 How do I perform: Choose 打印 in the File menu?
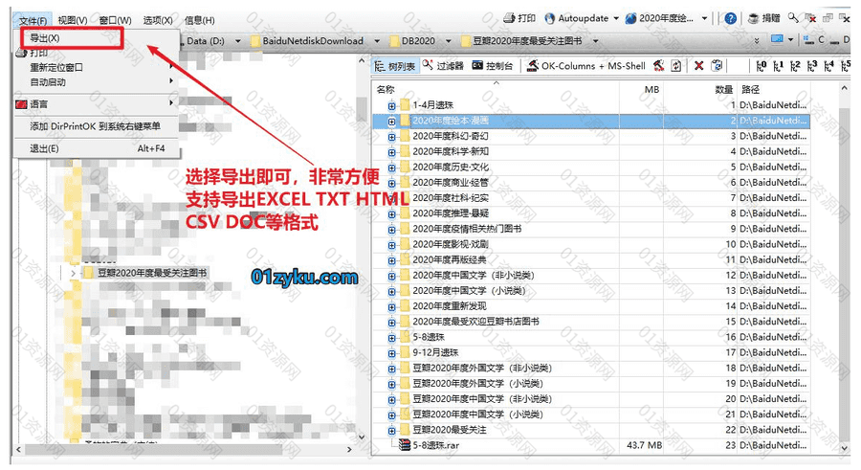38,53
